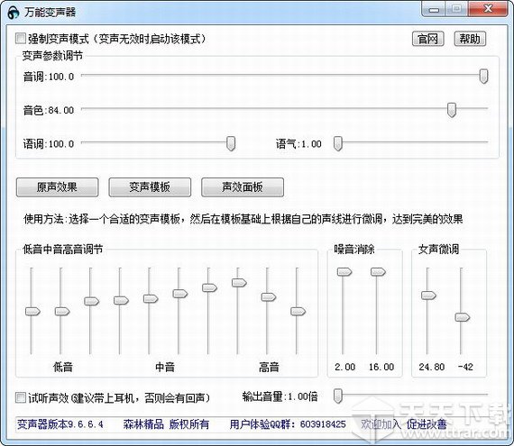Click 噪音消除 slider handle valued 2.00
Viewport: 514px width, 446px height.
[344, 272]
